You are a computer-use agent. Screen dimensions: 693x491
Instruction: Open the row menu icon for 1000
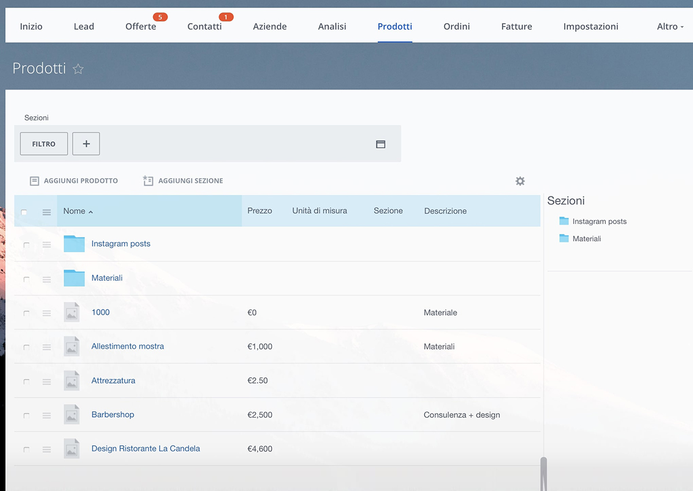[47, 313]
